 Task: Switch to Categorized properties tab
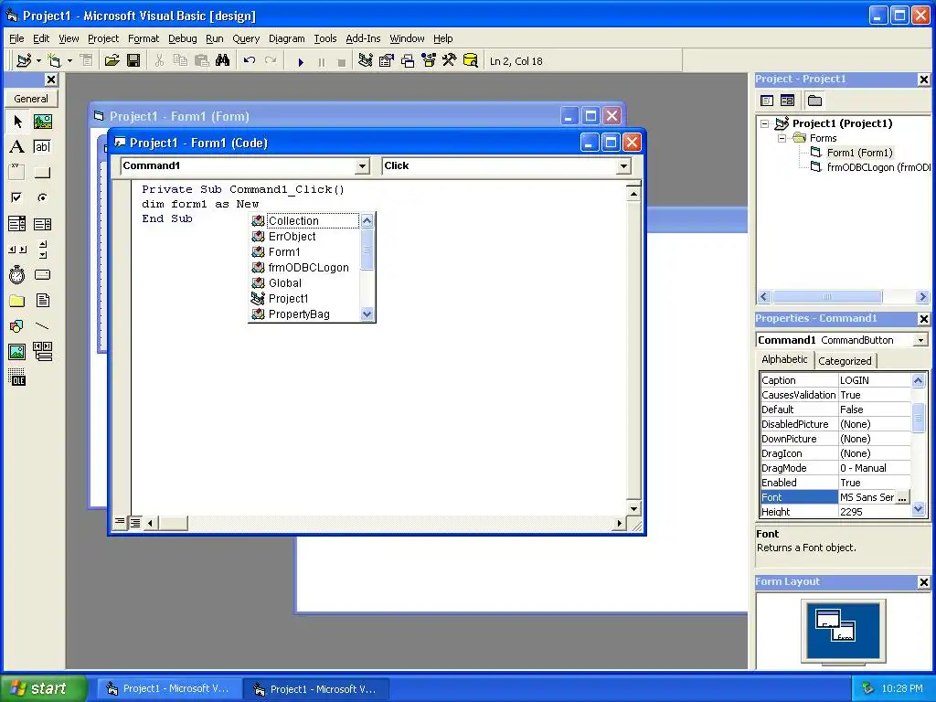[x=845, y=360]
